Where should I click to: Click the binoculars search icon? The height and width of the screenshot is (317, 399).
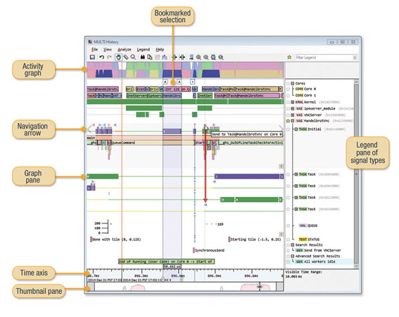[142, 57]
